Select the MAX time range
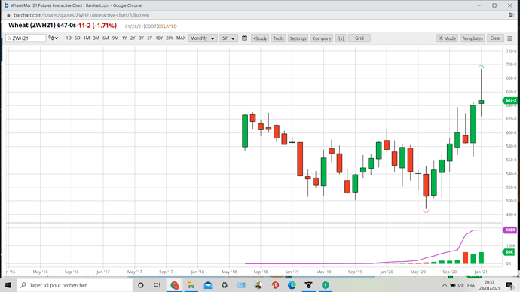Viewport: 520px width, 292px height. point(181,38)
